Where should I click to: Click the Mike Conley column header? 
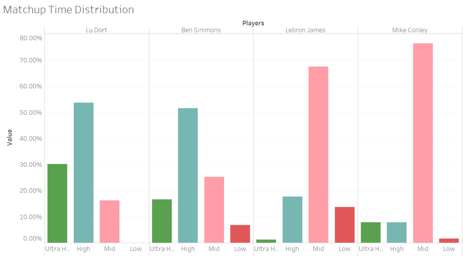click(410, 30)
